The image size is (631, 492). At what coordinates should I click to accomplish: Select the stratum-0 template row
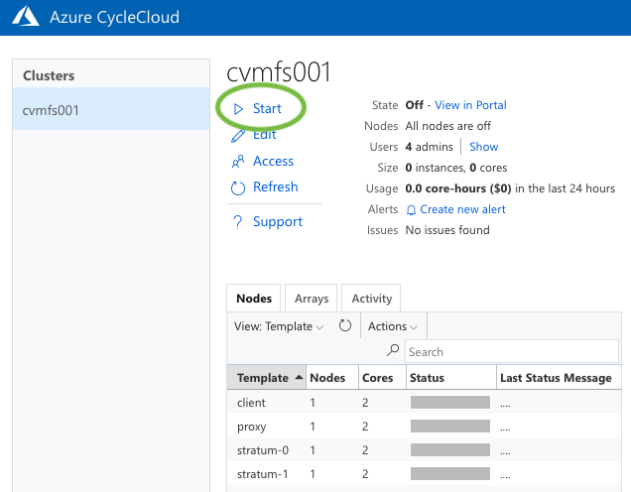(425, 449)
